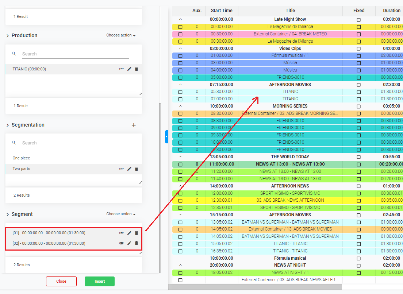The height and width of the screenshot is (294, 403).
Task: Click the Duration column header
Action: (391, 11)
